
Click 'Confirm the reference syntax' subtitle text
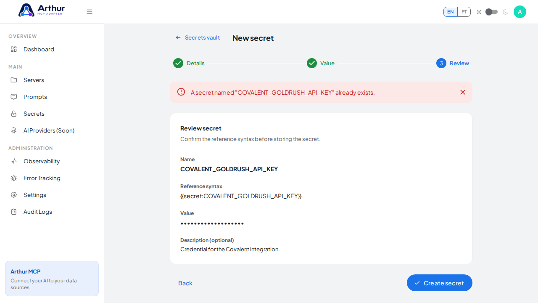click(250, 139)
